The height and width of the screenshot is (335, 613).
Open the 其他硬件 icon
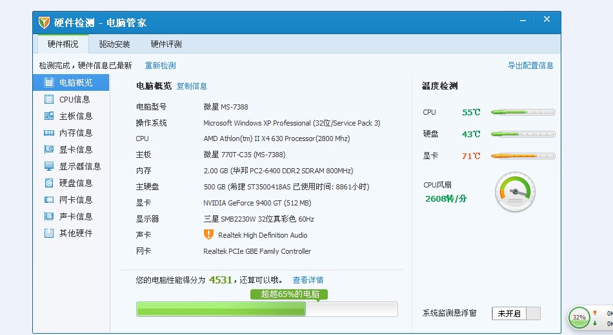pyautogui.click(x=49, y=233)
